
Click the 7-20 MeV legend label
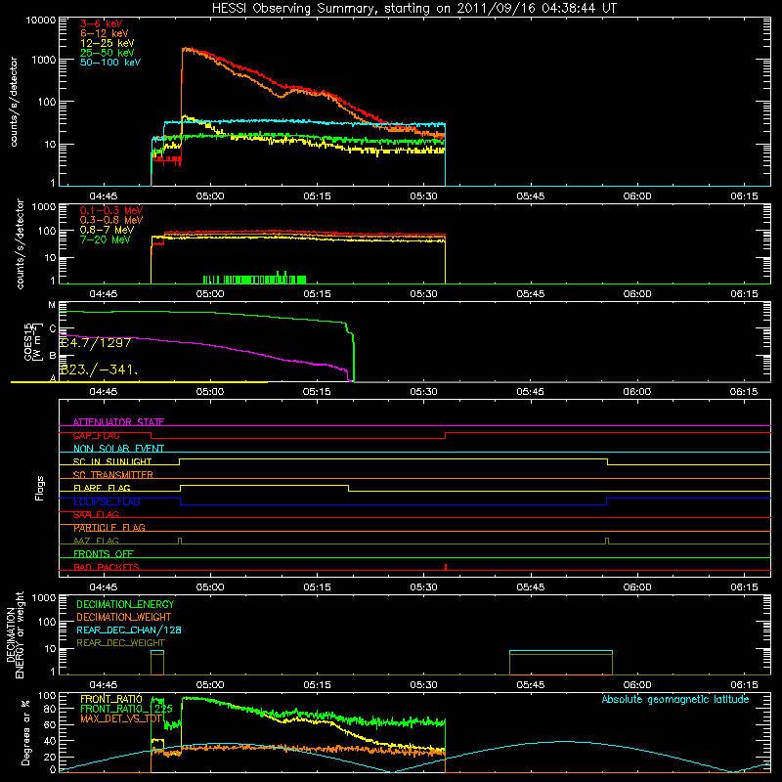[x=106, y=239]
